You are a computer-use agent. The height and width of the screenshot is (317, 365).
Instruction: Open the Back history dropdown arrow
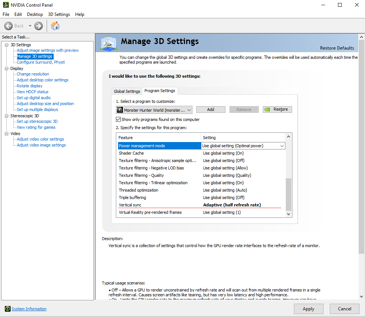[x=30, y=26]
